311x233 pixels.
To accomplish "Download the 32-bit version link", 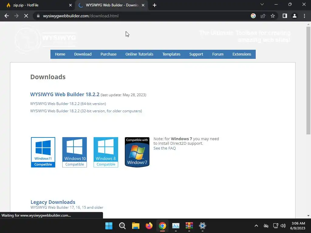I will tap(86, 111).
